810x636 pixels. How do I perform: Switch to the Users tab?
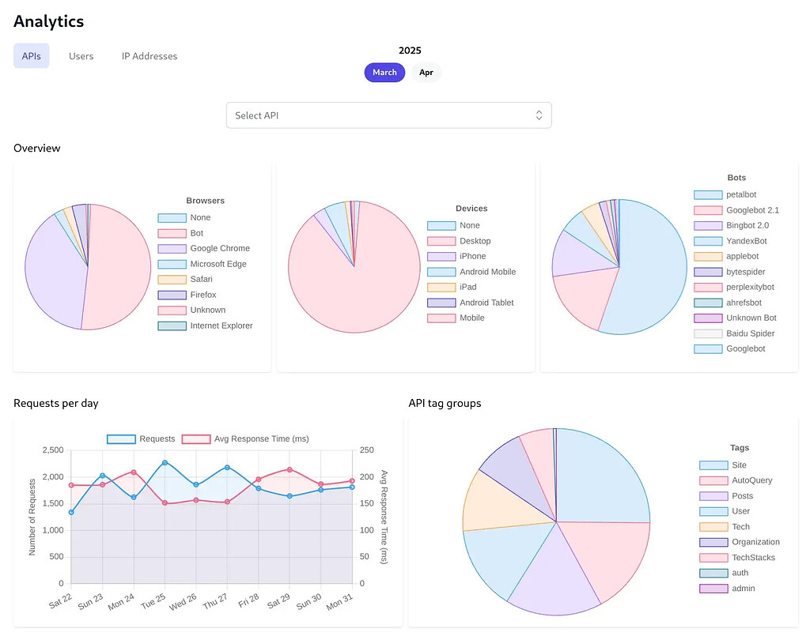click(81, 56)
